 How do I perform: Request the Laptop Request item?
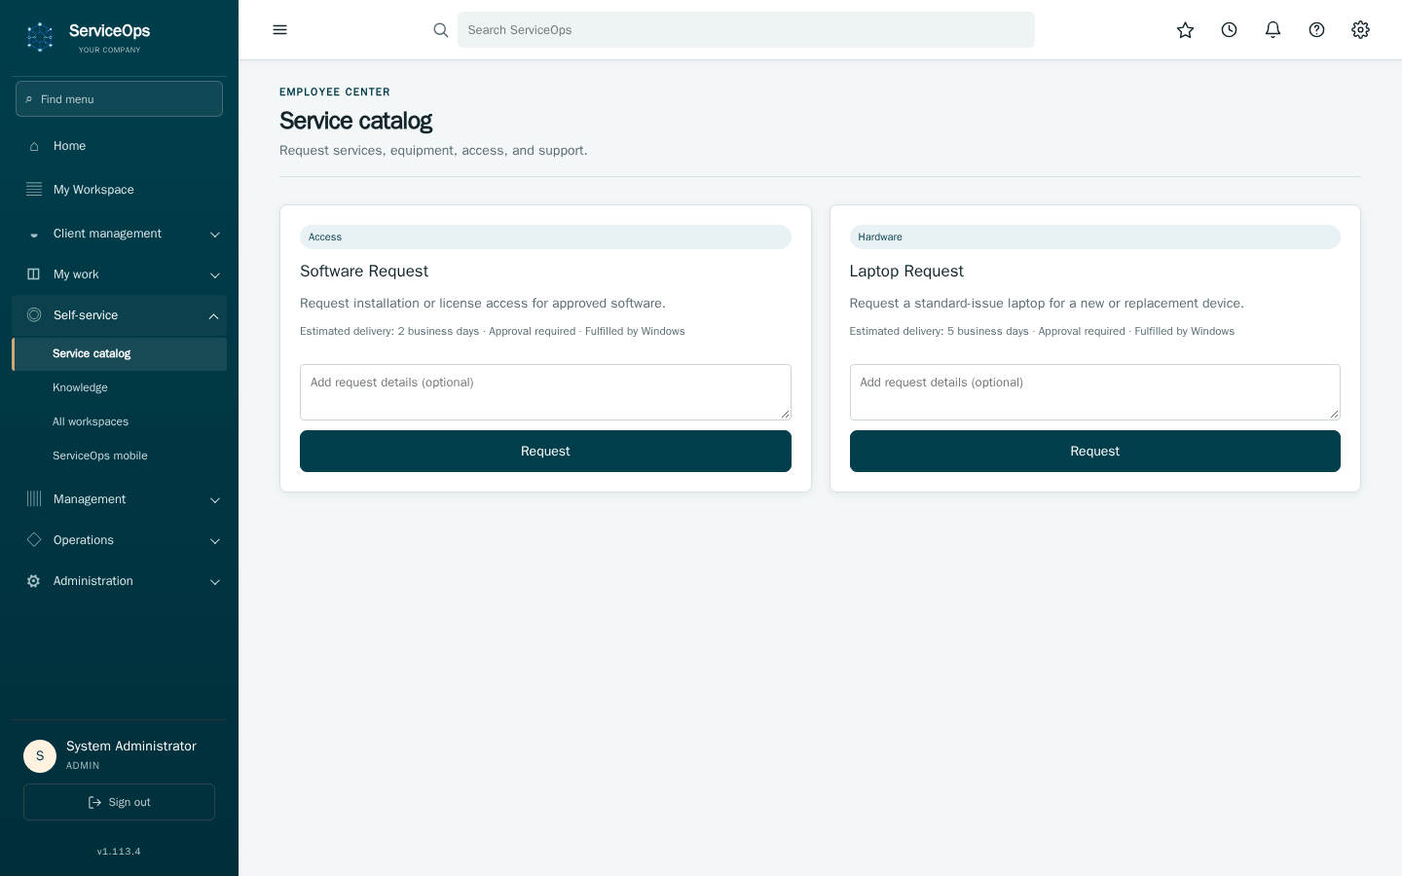(x=1094, y=452)
